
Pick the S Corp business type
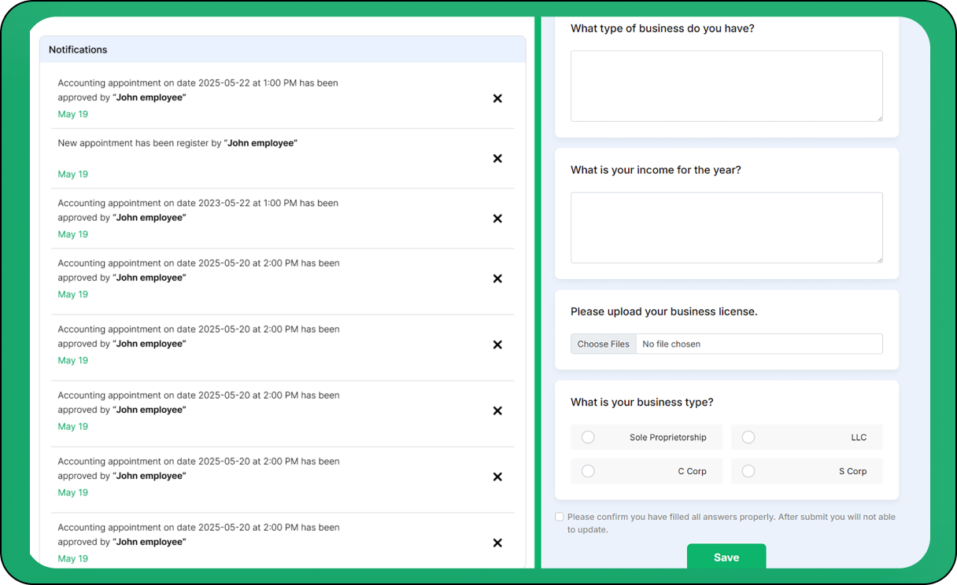tap(748, 471)
